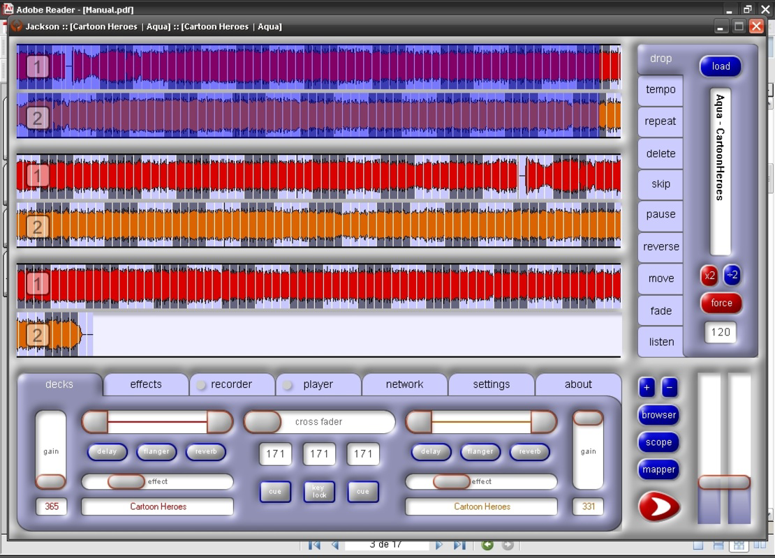Click the red force button
Screen dimensions: 775x558
click(x=721, y=303)
